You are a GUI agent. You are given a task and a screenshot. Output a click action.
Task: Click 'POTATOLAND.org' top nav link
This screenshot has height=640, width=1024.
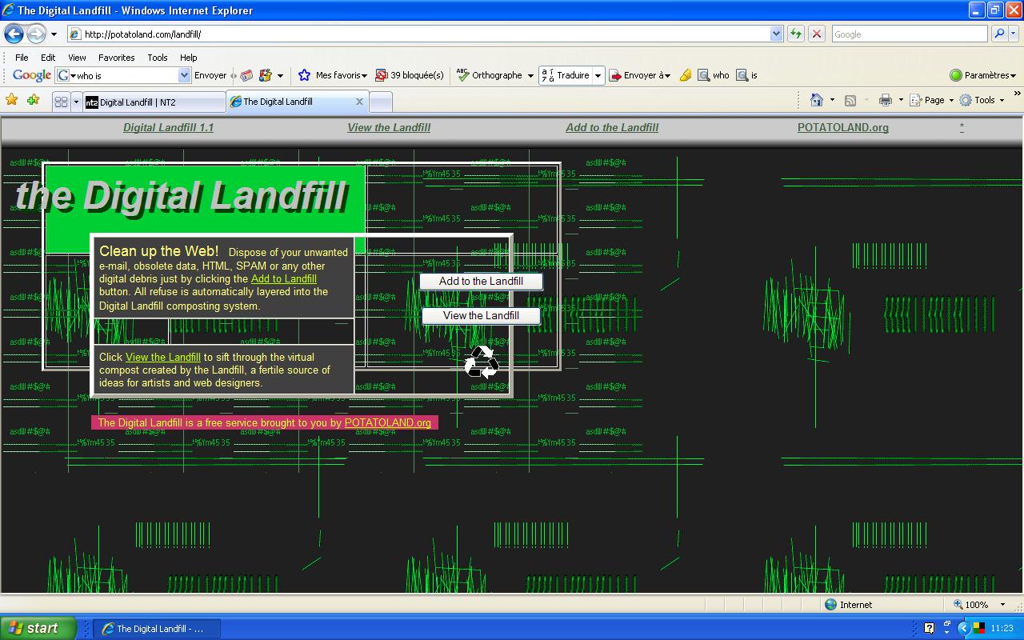[843, 127]
